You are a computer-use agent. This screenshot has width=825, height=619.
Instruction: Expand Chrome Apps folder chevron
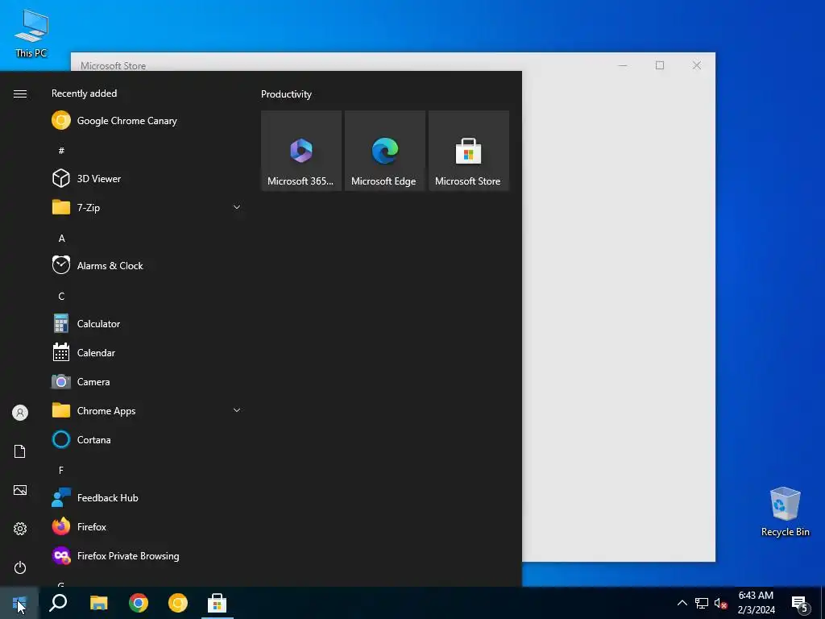coord(237,410)
